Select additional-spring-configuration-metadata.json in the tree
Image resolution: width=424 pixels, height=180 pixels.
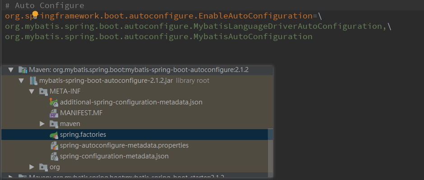(131, 102)
